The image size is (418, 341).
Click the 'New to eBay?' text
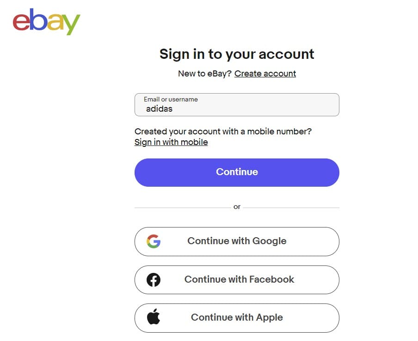click(x=205, y=74)
